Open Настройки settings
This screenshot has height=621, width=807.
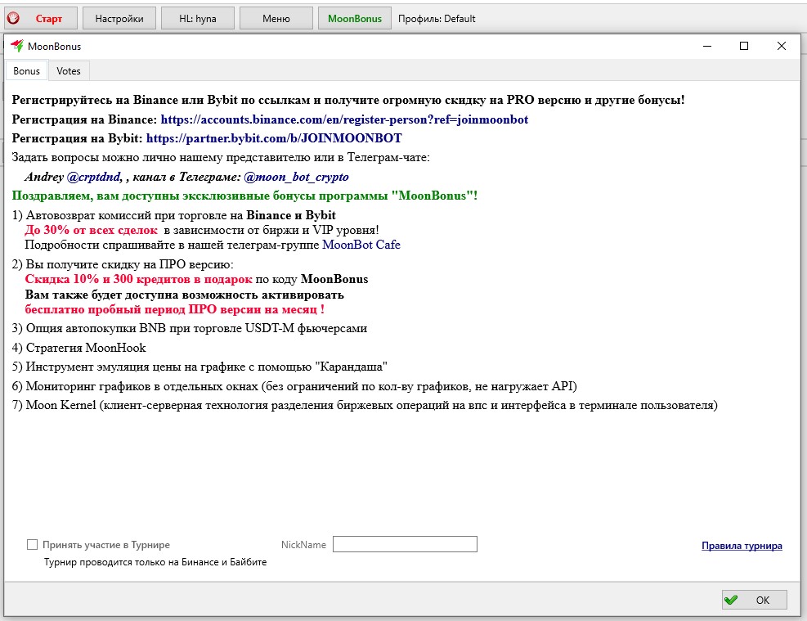[119, 18]
